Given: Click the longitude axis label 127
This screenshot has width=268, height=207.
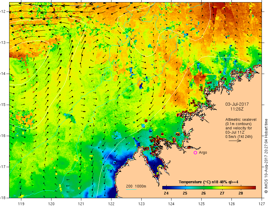Looking at the screenshot, I should [x=262, y=204].
